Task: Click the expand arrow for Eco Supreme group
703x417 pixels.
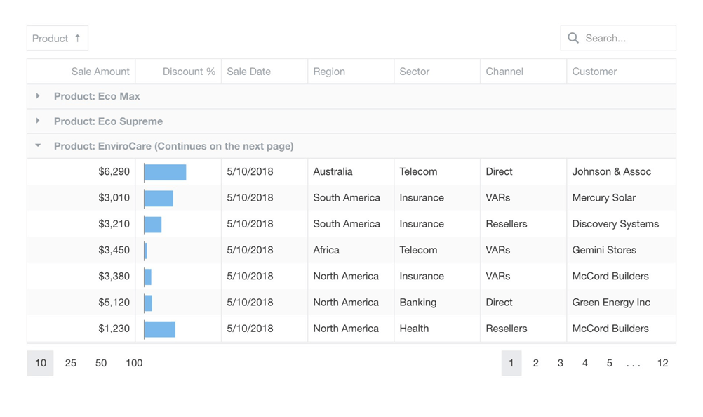Action: (39, 121)
